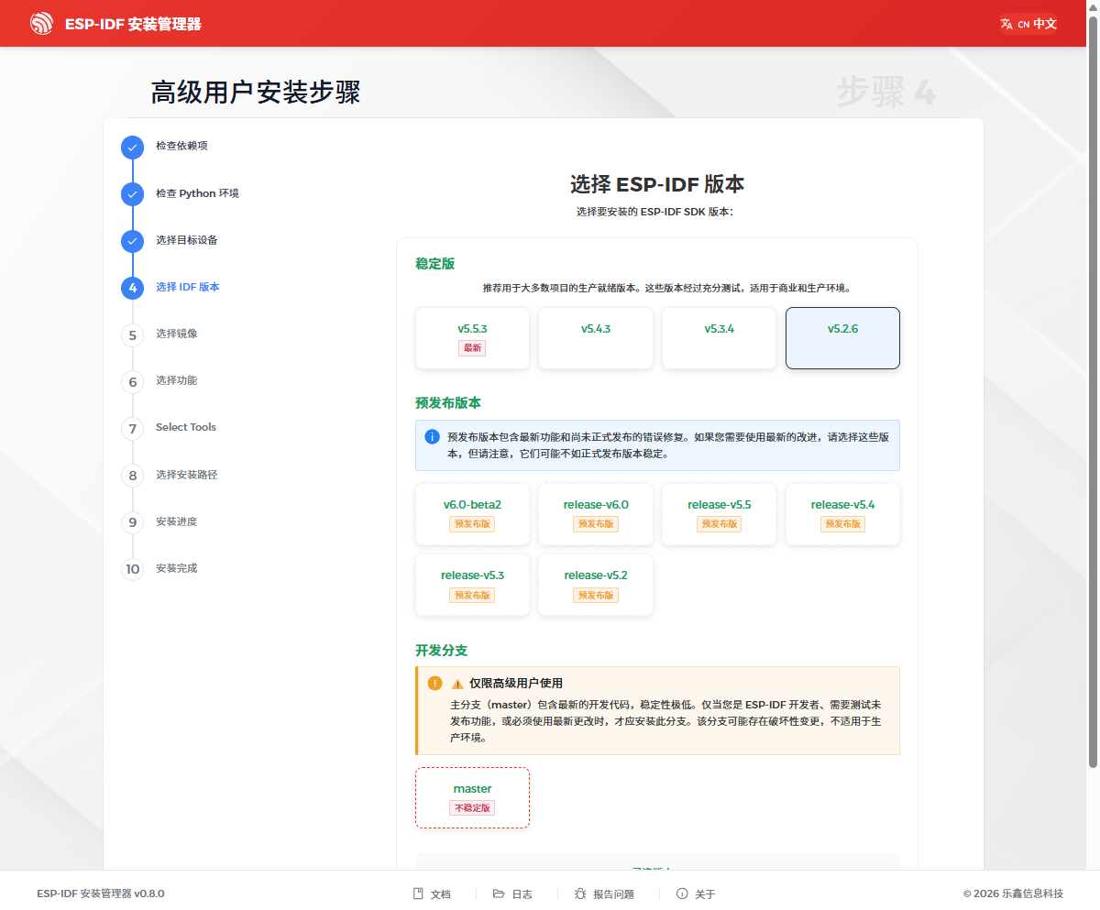Open 日志 link in footer

[512, 894]
